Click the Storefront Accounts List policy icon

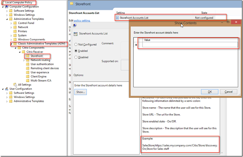pos(118,18)
